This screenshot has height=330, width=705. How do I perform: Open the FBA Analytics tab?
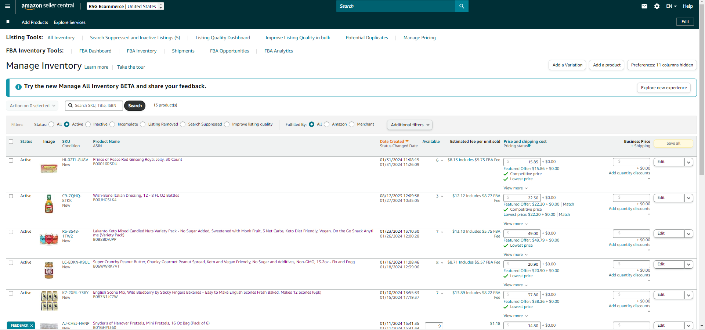[279, 51]
